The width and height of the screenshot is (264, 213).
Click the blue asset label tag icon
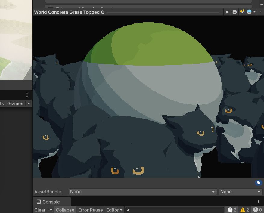point(259,183)
